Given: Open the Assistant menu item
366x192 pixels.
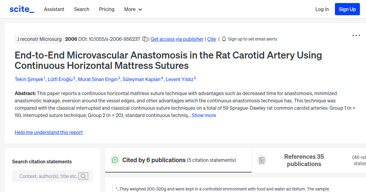Looking at the screenshot, I should coord(54,9).
